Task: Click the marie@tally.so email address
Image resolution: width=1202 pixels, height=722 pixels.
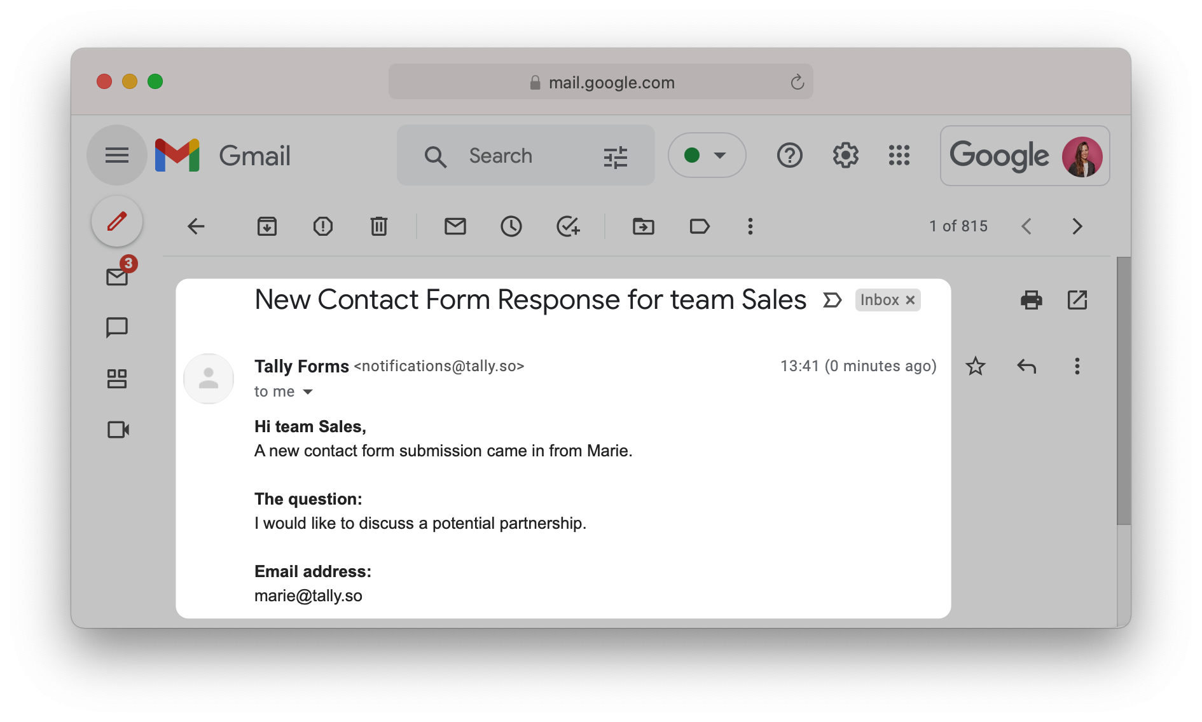Action: [308, 596]
